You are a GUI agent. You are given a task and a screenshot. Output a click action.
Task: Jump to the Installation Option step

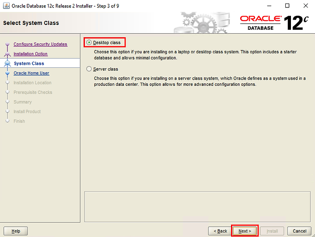tap(31, 54)
